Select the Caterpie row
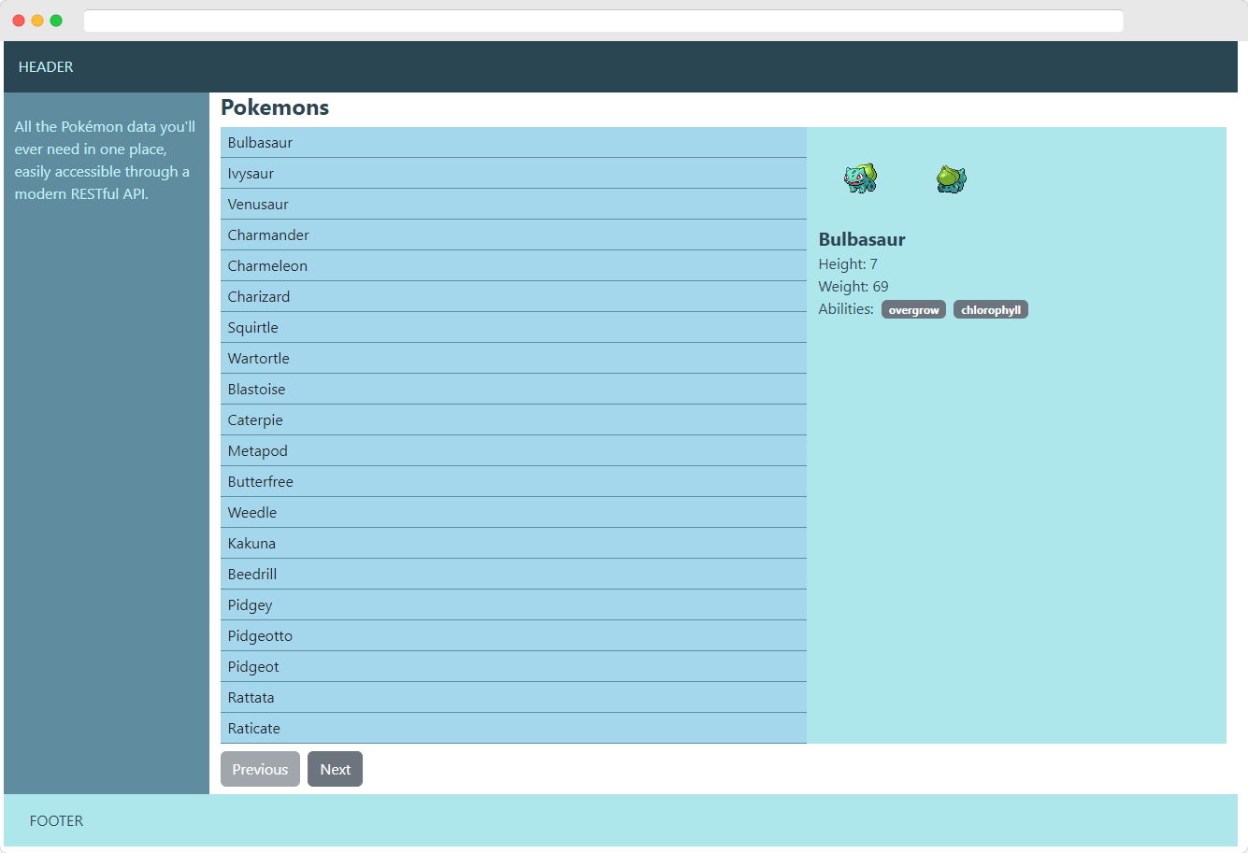This screenshot has width=1248, height=853. [513, 420]
